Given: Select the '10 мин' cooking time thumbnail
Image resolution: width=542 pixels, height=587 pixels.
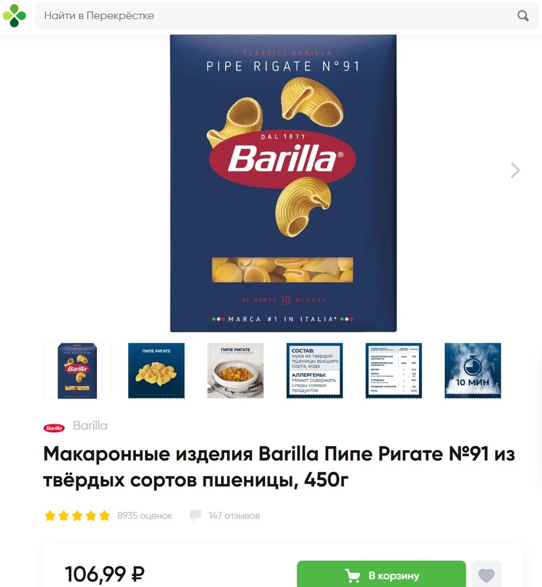Looking at the screenshot, I should 473,371.
